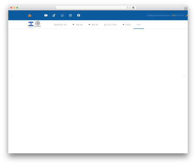Click the circular login icon

pos(38,23)
